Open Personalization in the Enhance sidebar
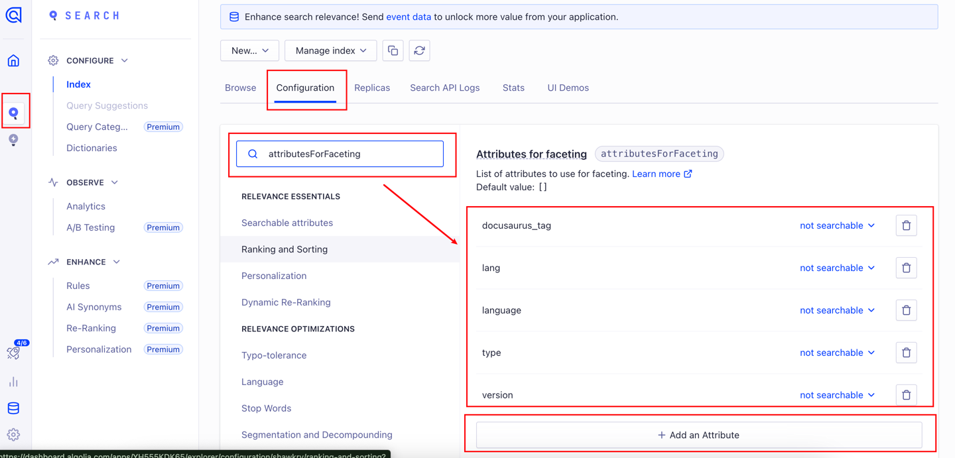Image resolution: width=955 pixels, height=458 pixels. [x=99, y=349]
